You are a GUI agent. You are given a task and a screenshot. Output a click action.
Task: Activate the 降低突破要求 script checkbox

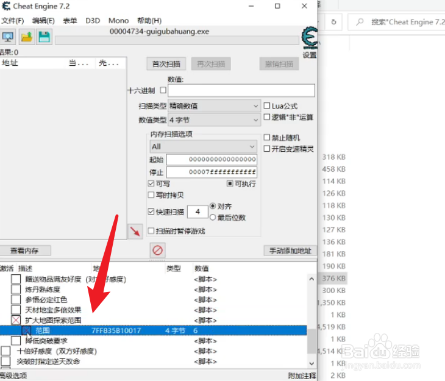pos(16,341)
